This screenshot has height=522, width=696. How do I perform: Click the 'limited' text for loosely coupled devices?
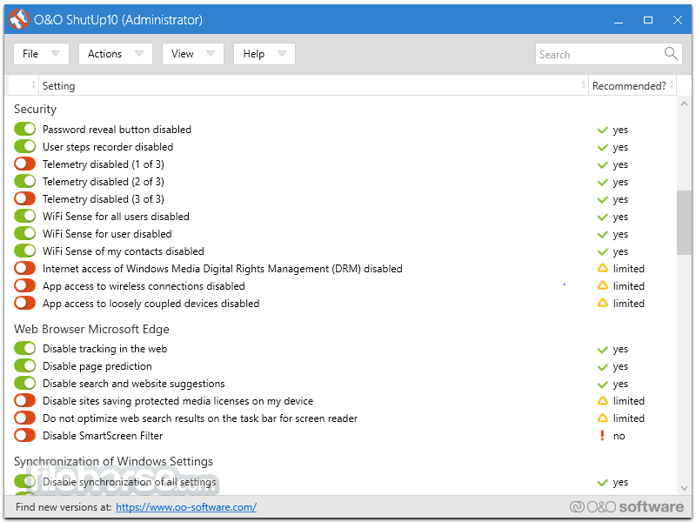pyautogui.click(x=628, y=303)
